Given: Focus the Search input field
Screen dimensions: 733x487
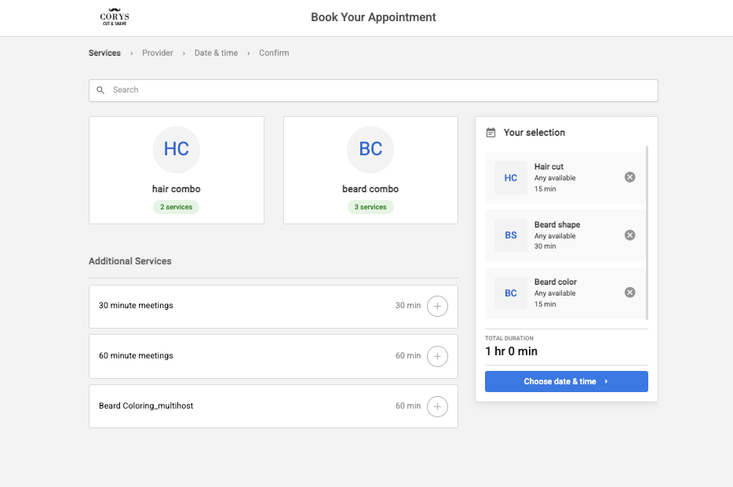Looking at the screenshot, I should tap(373, 90).
